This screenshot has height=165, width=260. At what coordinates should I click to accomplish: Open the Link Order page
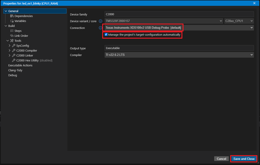[x=21, y=36]
